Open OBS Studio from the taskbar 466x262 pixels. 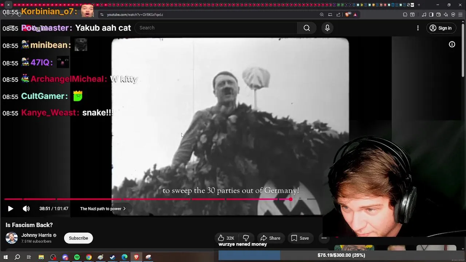[53, 257]
